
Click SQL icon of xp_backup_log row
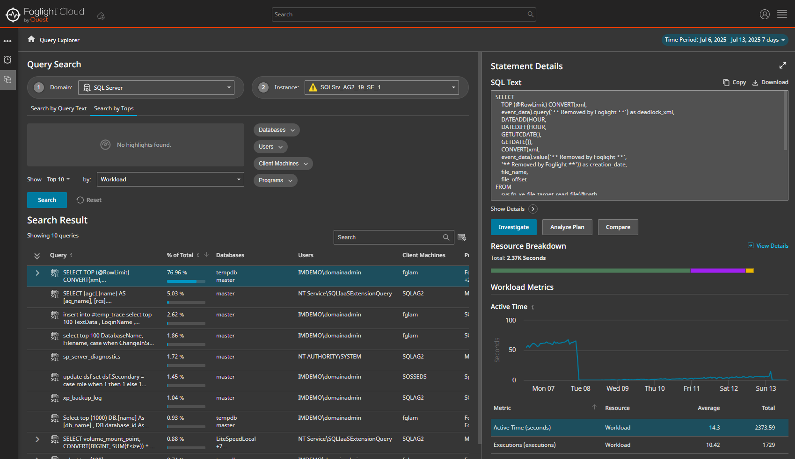coord(55,398)
